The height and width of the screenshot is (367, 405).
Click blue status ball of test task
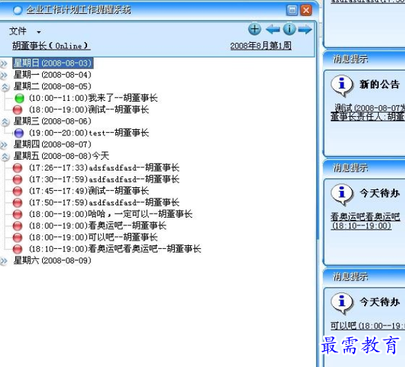19,133
